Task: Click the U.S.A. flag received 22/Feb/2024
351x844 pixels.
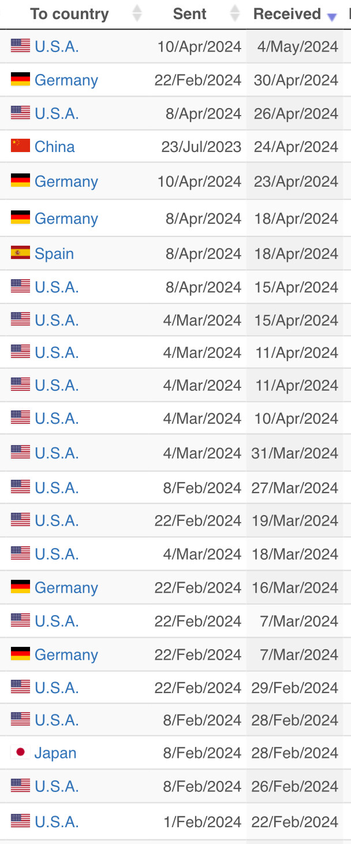Action: 20,821
